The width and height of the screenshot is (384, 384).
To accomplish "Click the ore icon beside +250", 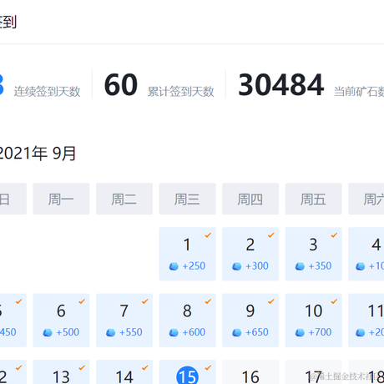I will click(174, 266).
